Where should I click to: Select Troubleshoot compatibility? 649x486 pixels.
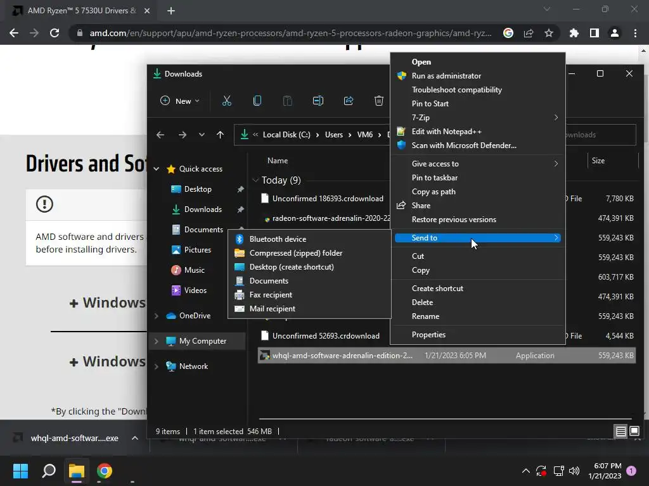pos(478,90)
